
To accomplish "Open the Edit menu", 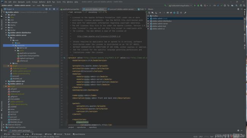I will tap(10, 2).
